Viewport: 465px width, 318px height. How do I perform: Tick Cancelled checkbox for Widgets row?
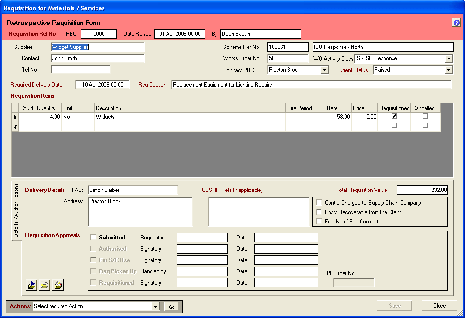pos(425,116)
